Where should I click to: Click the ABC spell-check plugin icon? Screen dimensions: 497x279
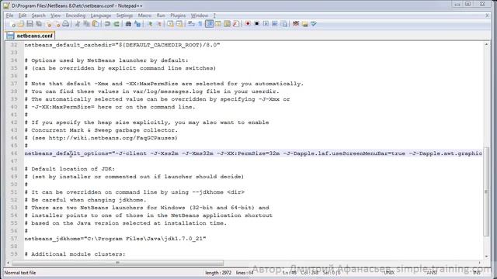(296, 24)
